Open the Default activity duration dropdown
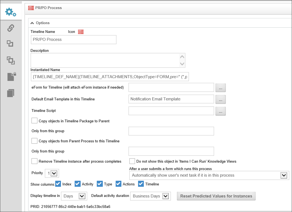 tap(150, 196)
